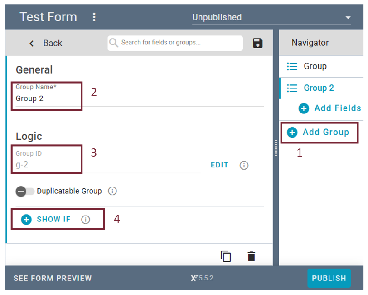Click the plus icon for Add Fields
This screenshot has width=368, height=295.
[304, 108]
